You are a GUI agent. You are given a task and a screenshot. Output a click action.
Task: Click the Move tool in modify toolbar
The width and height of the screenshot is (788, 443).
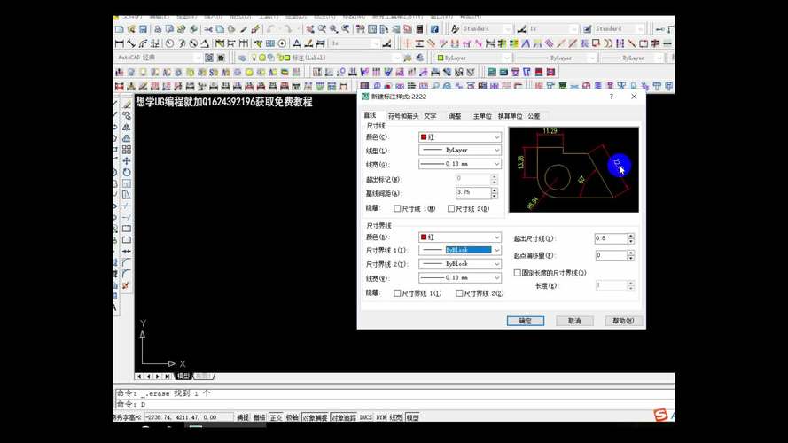[127, 160]
